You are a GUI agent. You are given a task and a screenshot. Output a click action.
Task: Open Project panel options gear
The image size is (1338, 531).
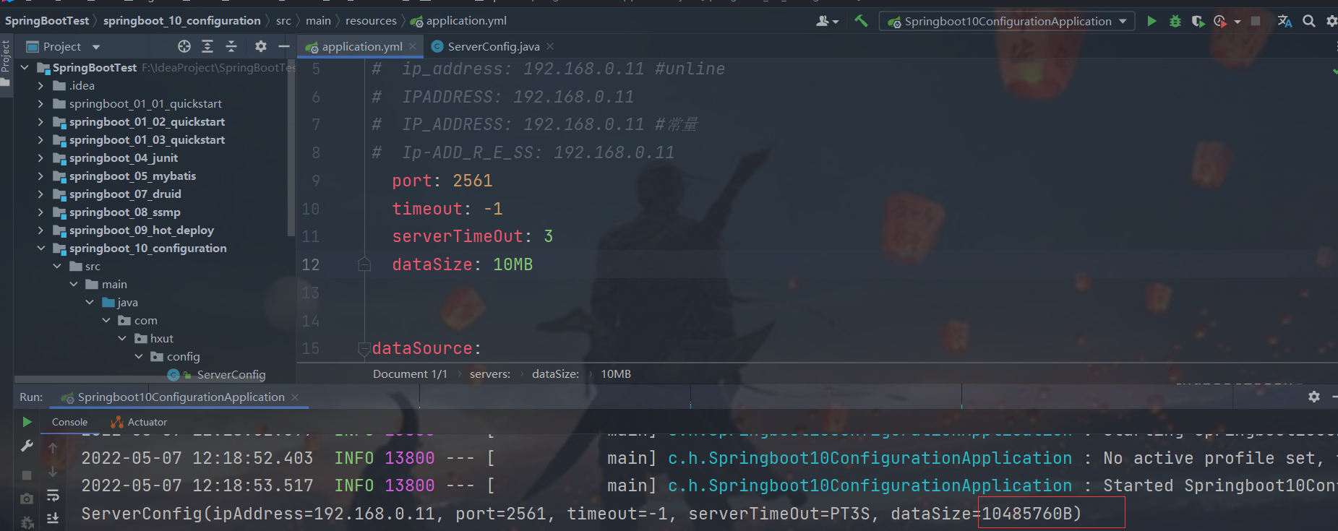click(x=261, y=46)
